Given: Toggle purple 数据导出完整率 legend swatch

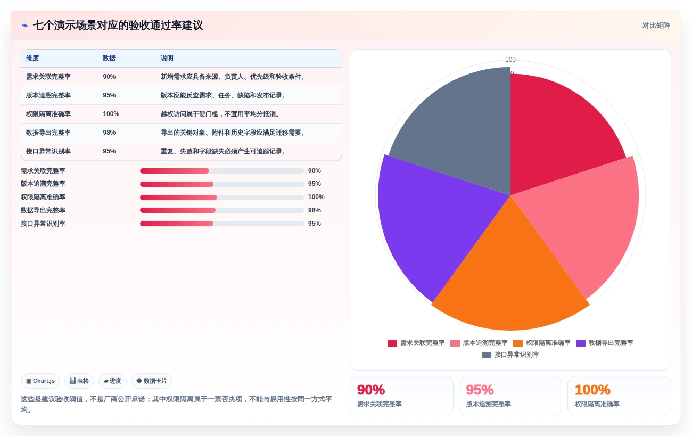Looking at the screenshot, I should tap(581, 343).
